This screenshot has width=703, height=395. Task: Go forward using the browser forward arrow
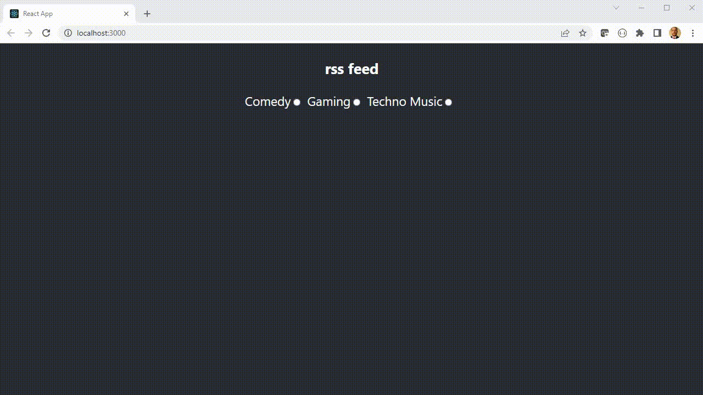click(x=29, y=33)
